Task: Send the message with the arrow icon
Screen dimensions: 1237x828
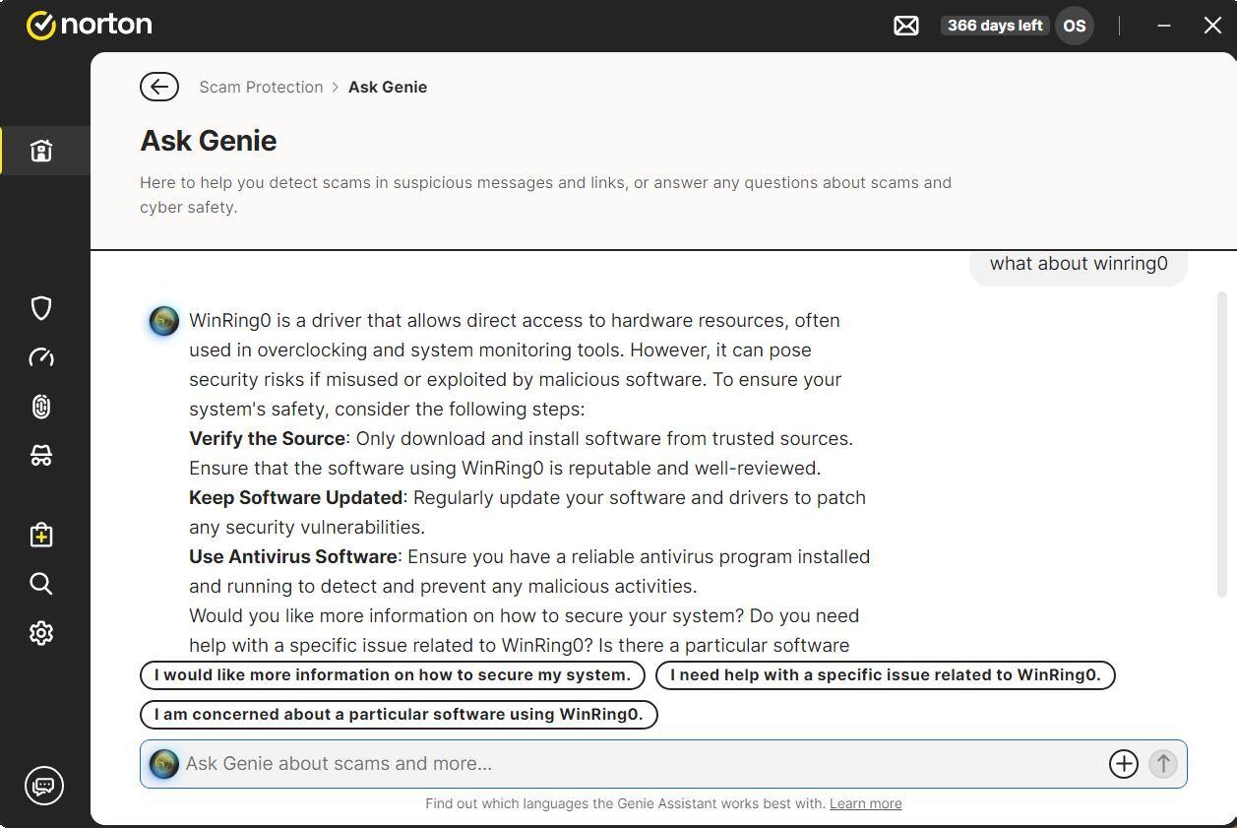Action: pyautogui.click(x=1162, y=763)
